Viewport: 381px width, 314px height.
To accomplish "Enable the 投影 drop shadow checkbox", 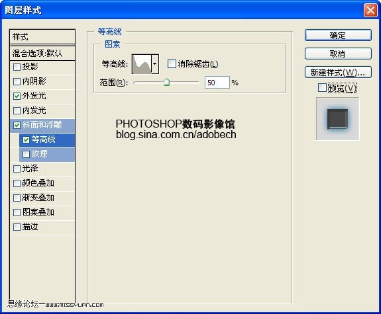I will pos(17,67).
